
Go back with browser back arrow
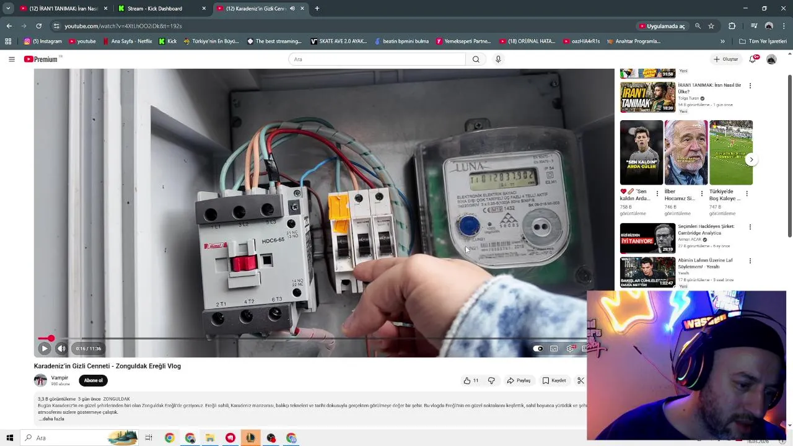tap(9, 26)
